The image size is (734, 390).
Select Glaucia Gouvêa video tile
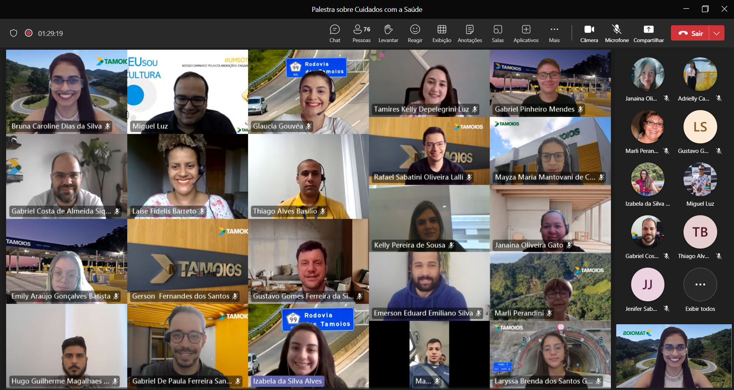(x=308, y=92)
